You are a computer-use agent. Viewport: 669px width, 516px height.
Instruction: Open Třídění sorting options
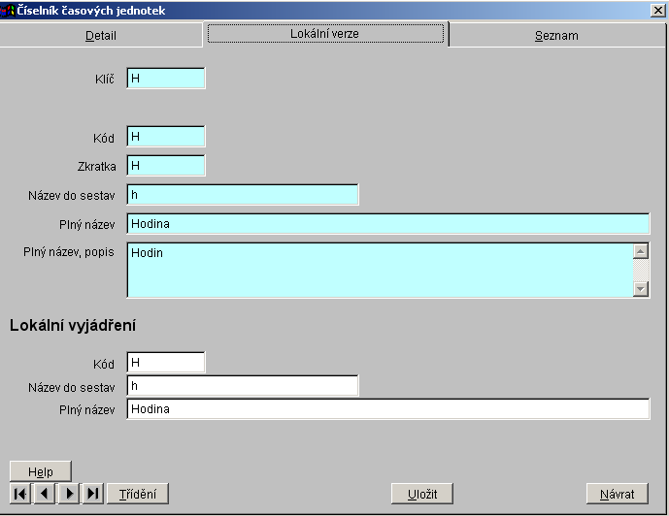coord(137,494)
